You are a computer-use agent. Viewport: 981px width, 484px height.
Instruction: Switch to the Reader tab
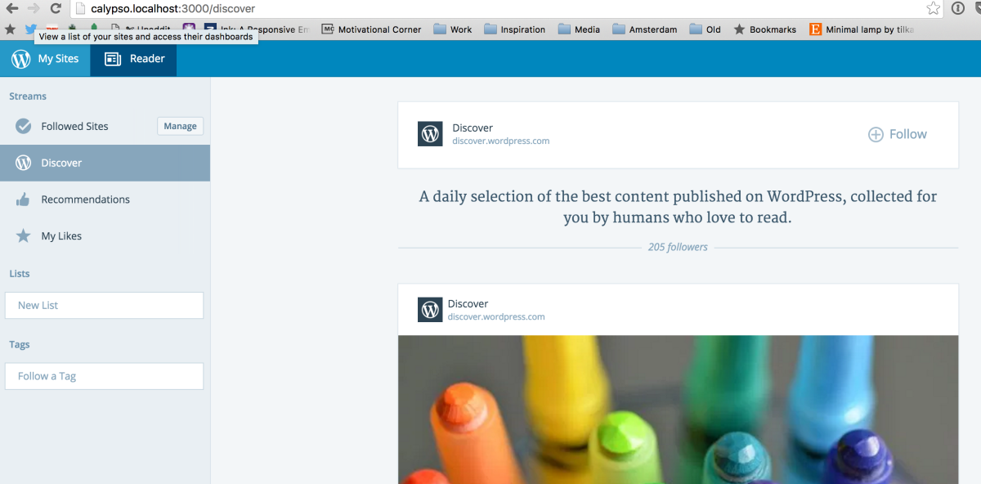(x=133, y=59)
